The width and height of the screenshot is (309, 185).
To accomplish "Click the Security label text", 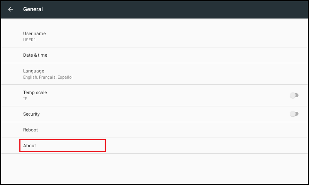I will pos(31,114).
